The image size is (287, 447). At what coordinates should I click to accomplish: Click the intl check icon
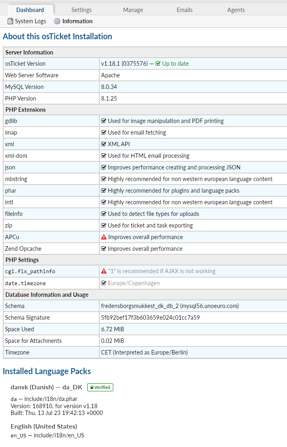click(x=104, y=202)
